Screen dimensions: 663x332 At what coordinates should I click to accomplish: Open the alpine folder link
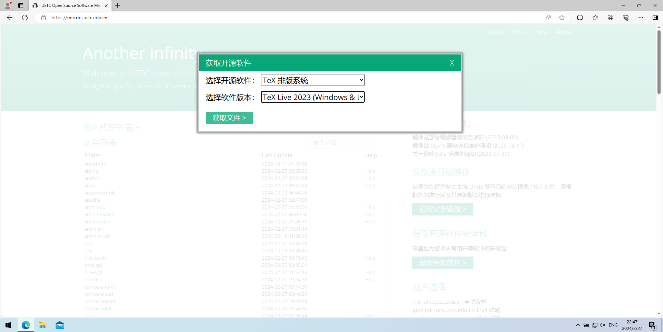pyautogui.click(x=91, y=171)
